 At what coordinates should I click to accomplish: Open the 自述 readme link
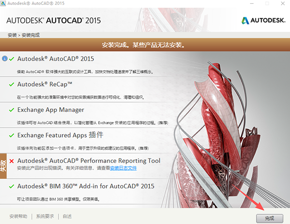click(x=67, y=217)
